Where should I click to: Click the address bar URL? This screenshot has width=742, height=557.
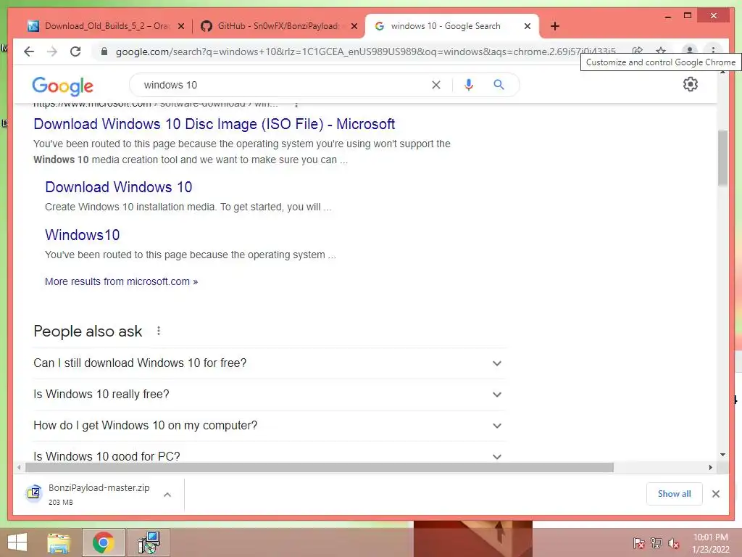366,51
